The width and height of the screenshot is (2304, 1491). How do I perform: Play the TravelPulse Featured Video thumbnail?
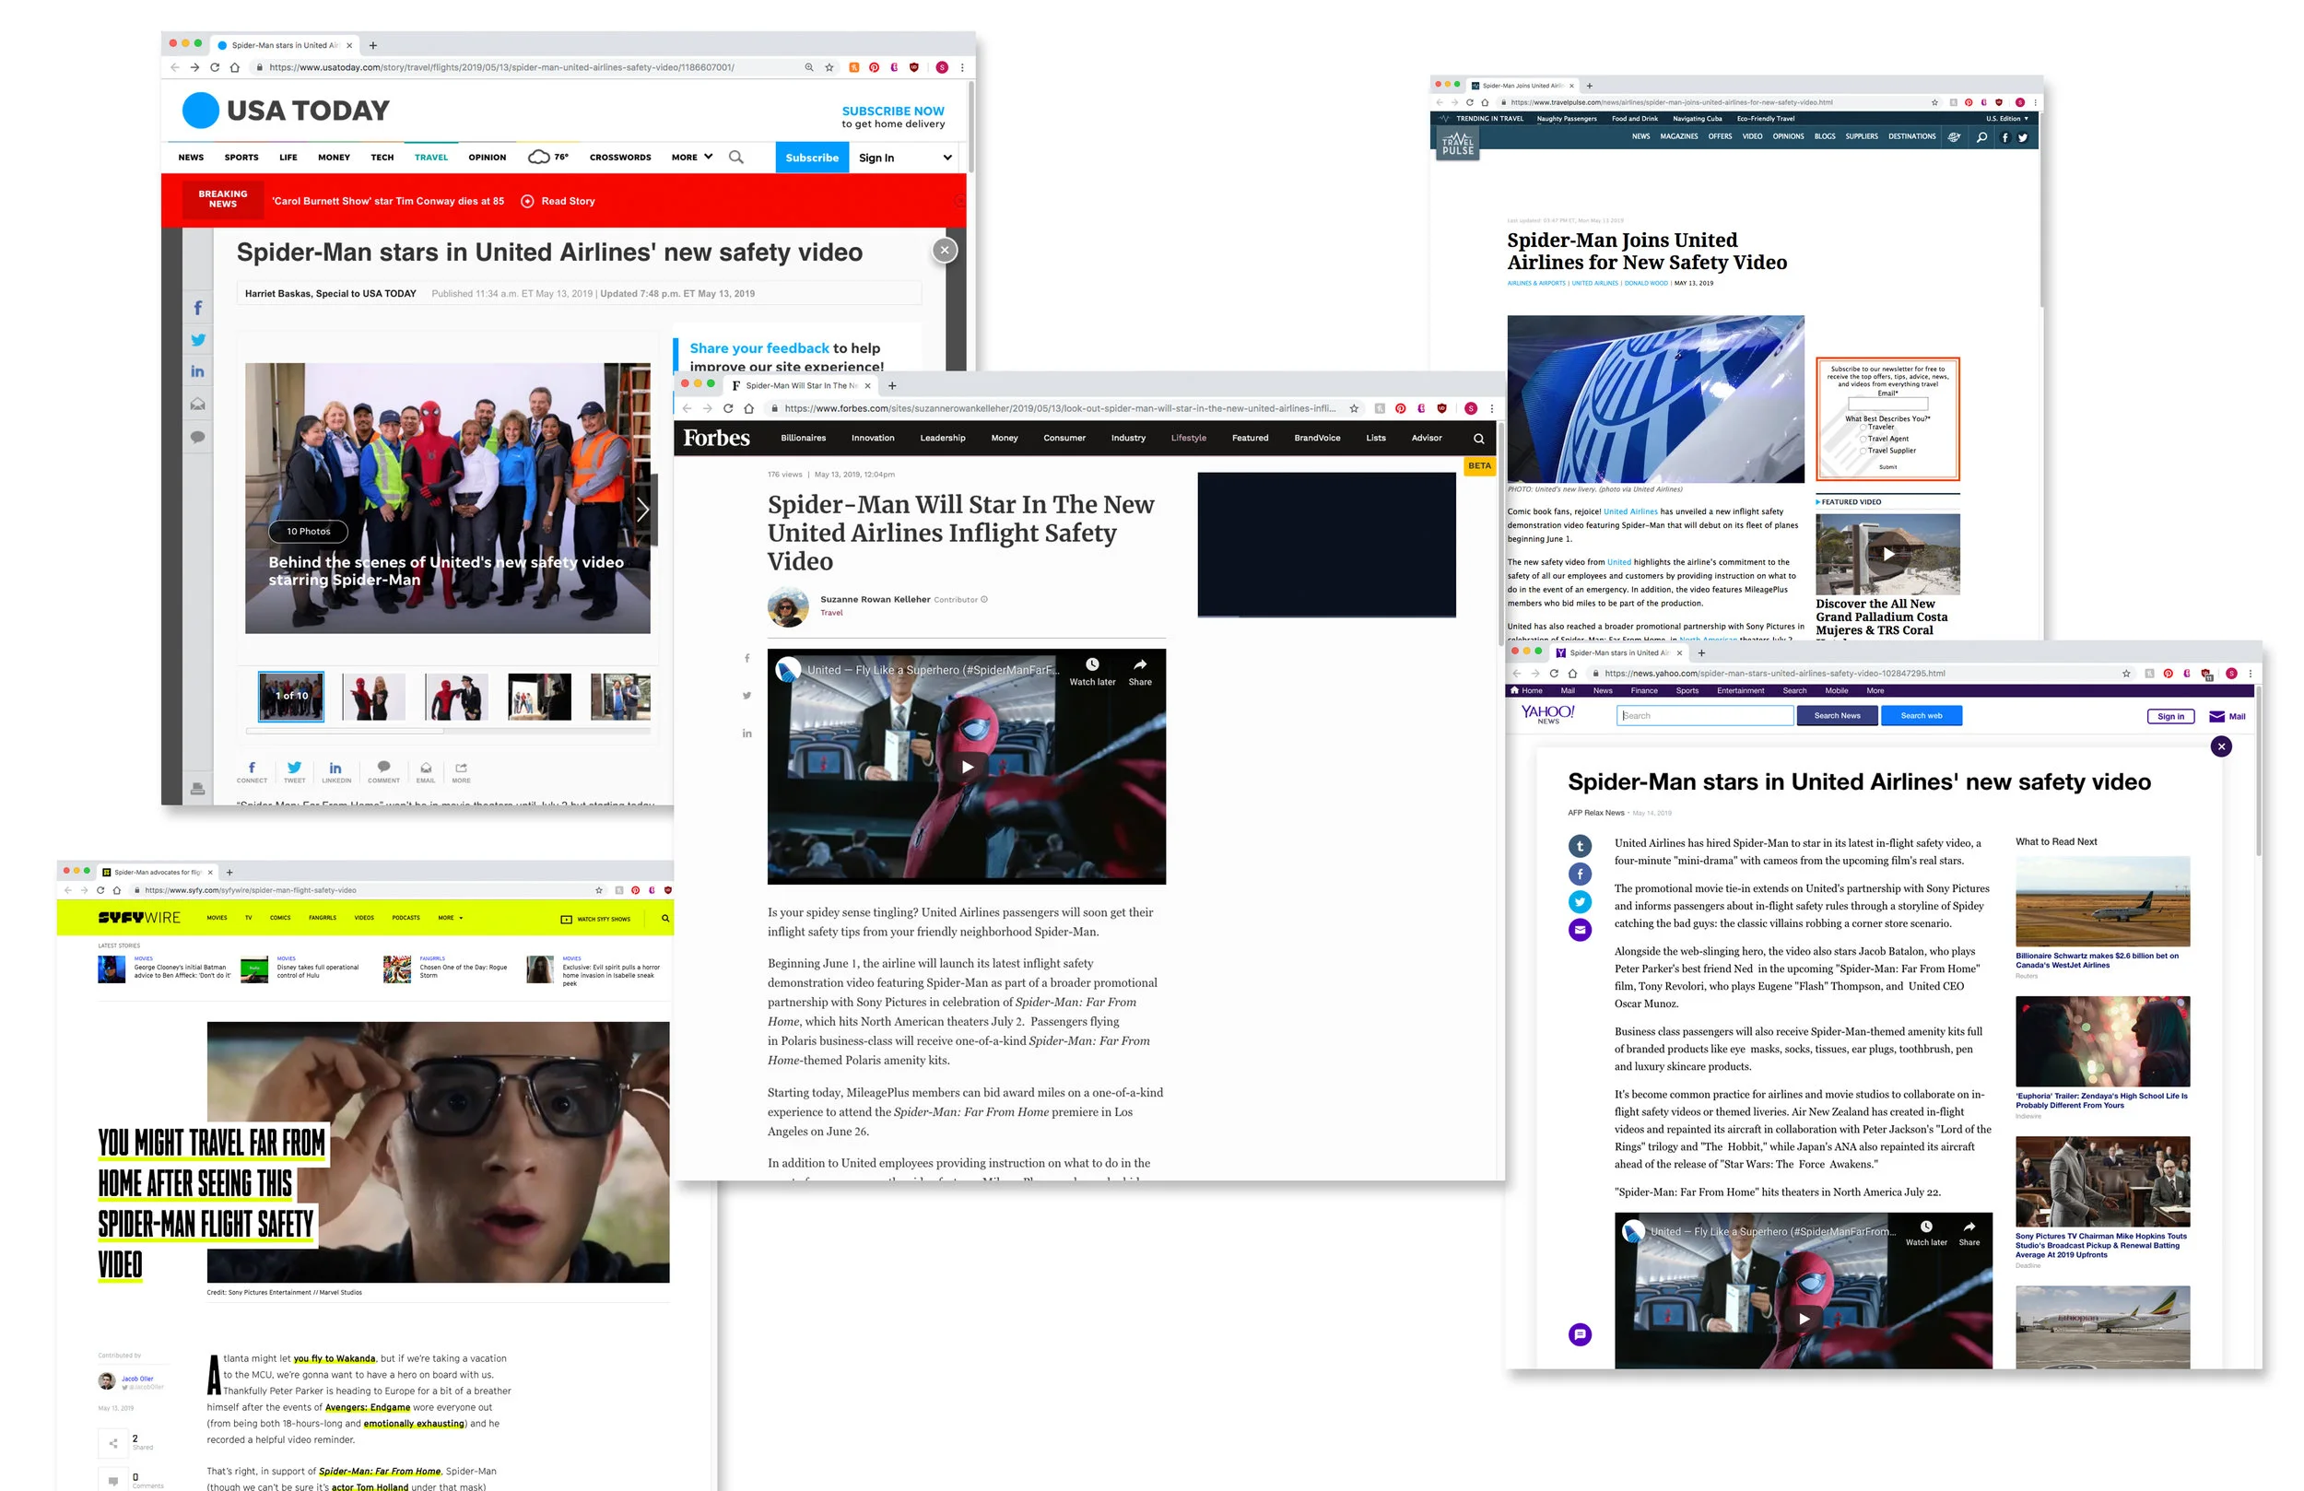(x=1887, y=555)
